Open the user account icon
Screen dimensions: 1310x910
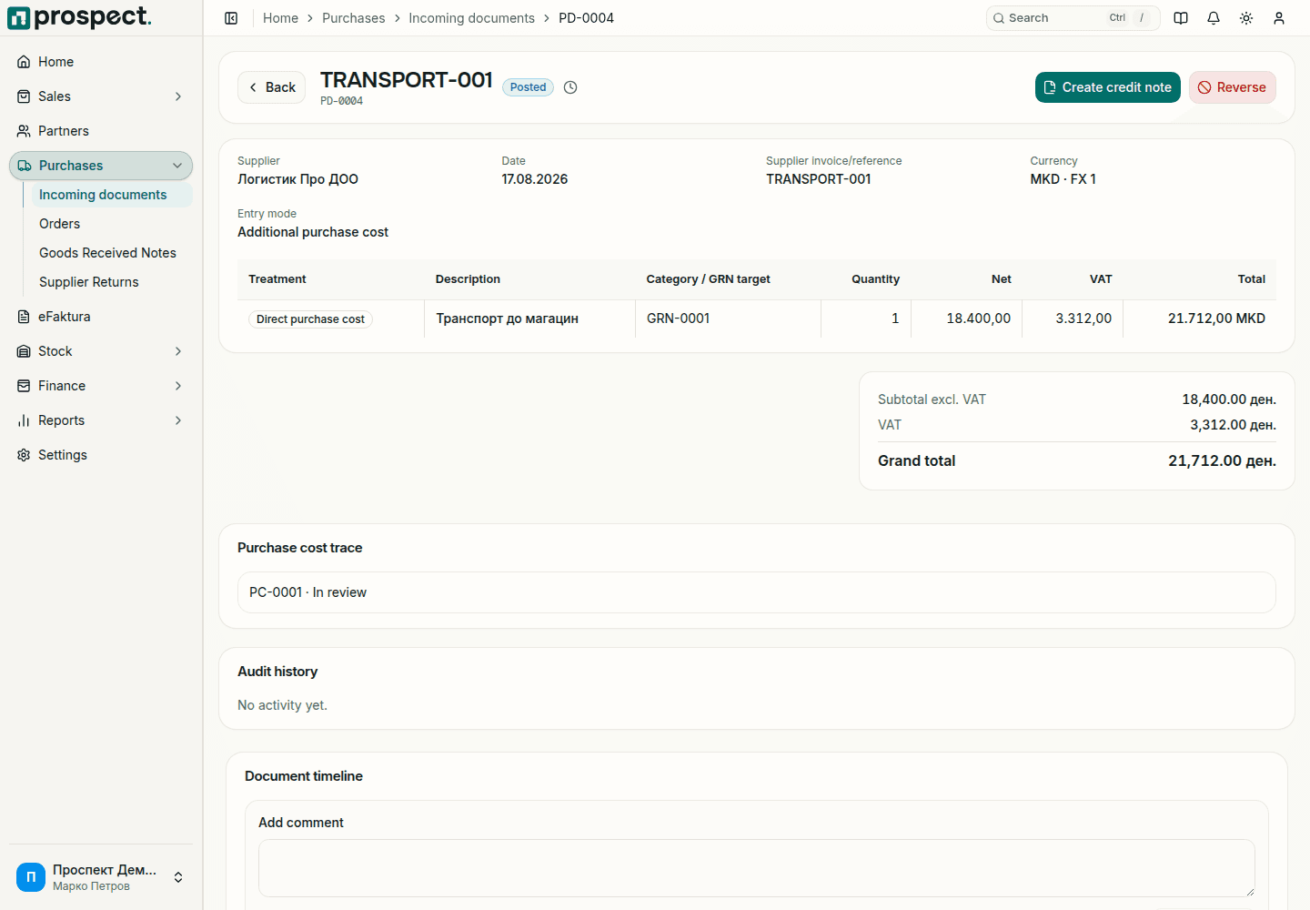pyautogui.click(x=1279, y=18)
